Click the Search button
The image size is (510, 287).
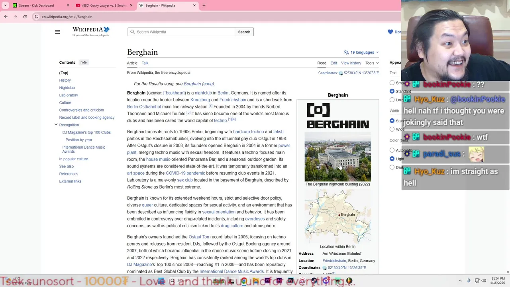(x=244, y=32)
